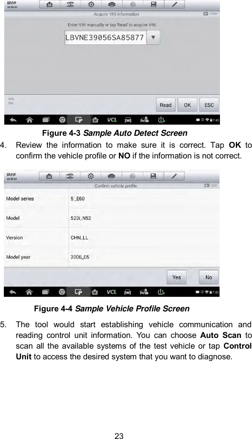Image resolution: width=252 pixels, height=439 pixels.
Task: Tap the ESC button
Action: pyautogui.click(x=209, y=105)
